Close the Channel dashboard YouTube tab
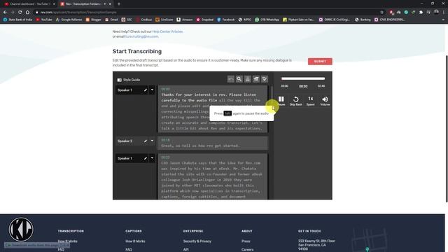 click(54, 4)
